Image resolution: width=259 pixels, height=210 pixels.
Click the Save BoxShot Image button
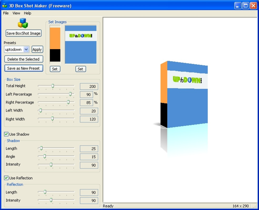(23, 33)
